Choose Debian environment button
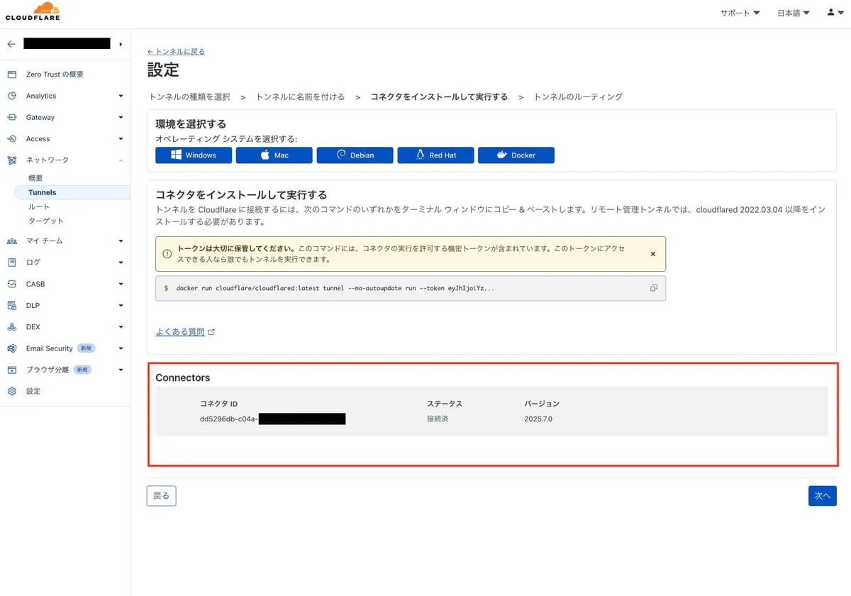Viewport: 851px width, 596px height. (355, 155)
